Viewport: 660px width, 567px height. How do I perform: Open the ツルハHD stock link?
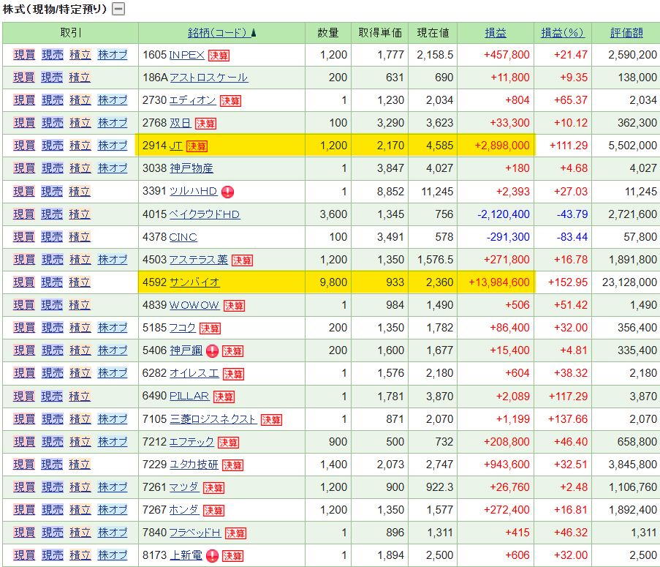pyautogui.click(x=193, y=192)
